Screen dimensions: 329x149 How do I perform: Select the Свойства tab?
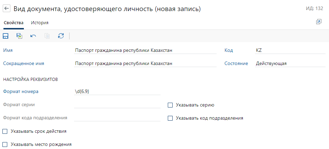click(x=13, y=23)
